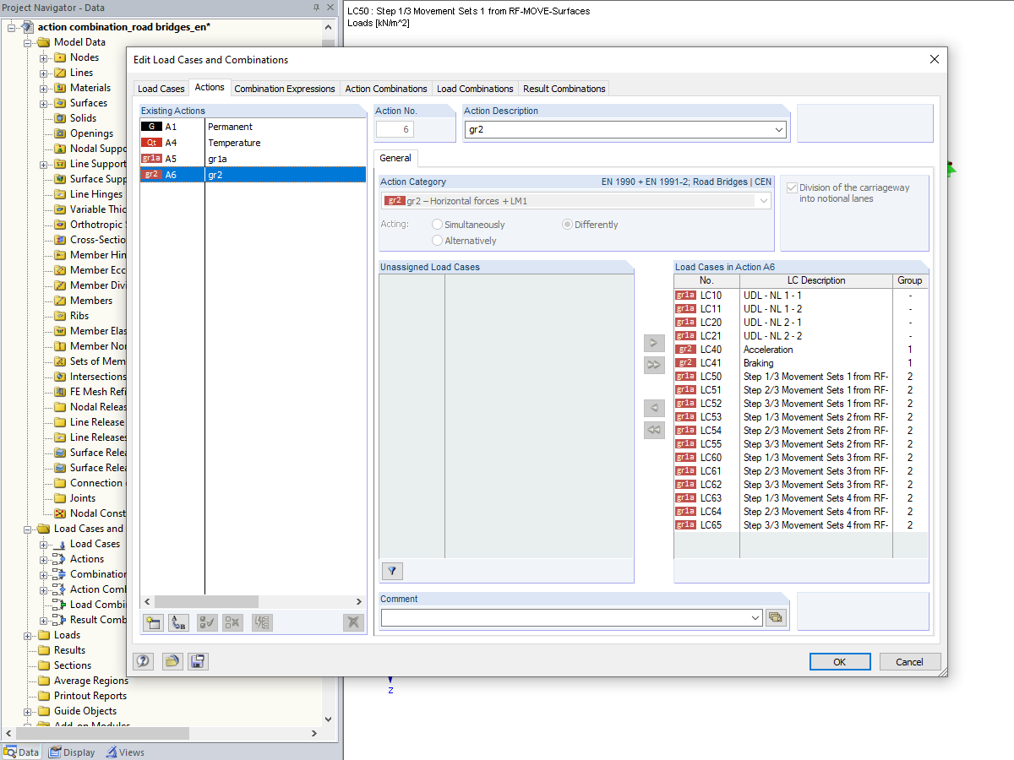This screenshot has height=760, width=1014.
Task: Select action A4 Temperature in the list
Action: coord(253,143)
